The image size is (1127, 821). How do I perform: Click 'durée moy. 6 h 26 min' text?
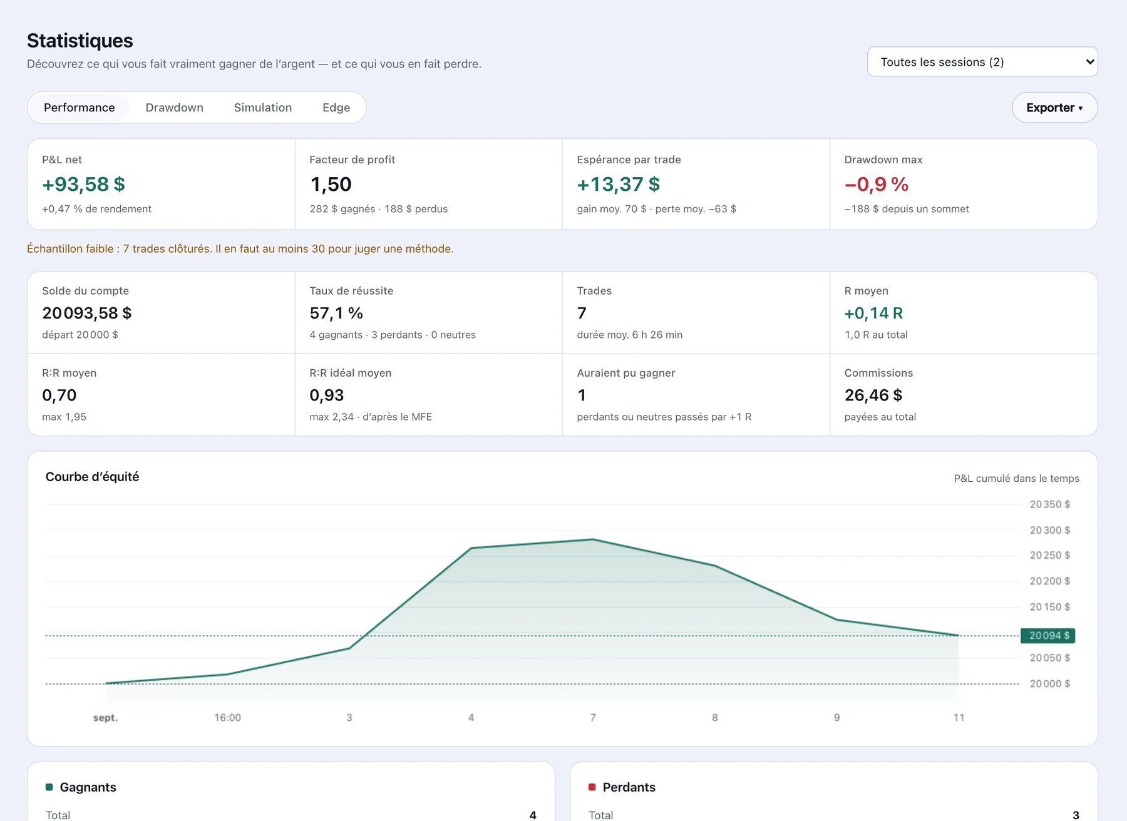629,335
